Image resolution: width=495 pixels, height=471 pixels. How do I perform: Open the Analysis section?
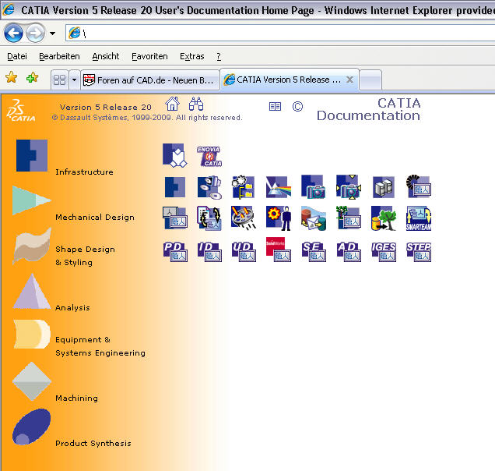coord(72,307)
